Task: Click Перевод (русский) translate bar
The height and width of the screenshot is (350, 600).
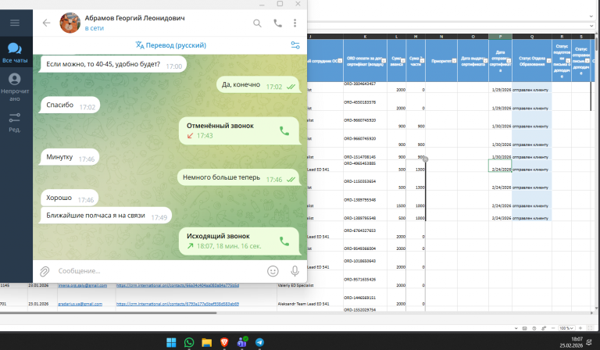Action: tap(170, 45)
